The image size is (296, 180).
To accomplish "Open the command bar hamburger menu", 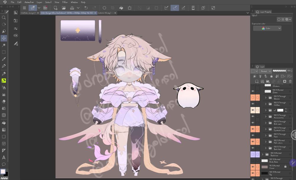I will (x=24, y=8).
